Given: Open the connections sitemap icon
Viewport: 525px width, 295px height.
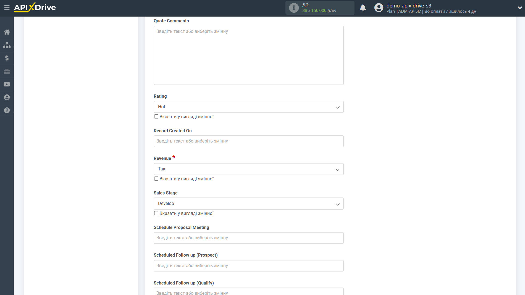Looking at the screenshot, I should (7, 45).
